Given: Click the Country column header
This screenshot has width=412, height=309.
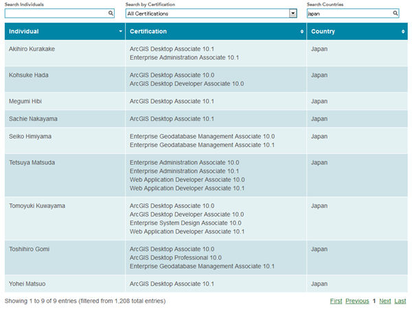Looking at the screenshot, I should [x=357, y=32].
